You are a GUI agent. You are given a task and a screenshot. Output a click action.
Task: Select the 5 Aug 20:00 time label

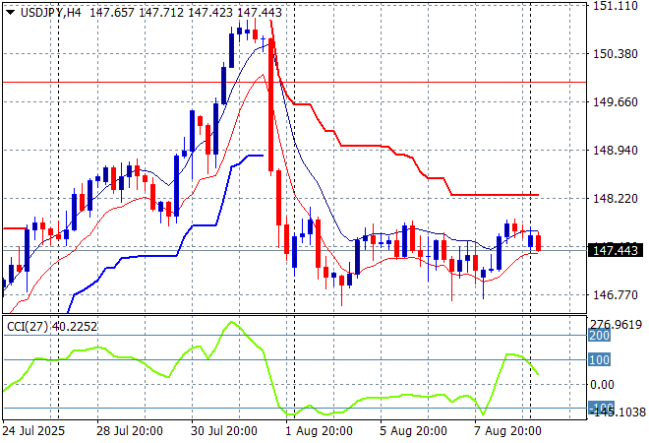click(413, 431)
